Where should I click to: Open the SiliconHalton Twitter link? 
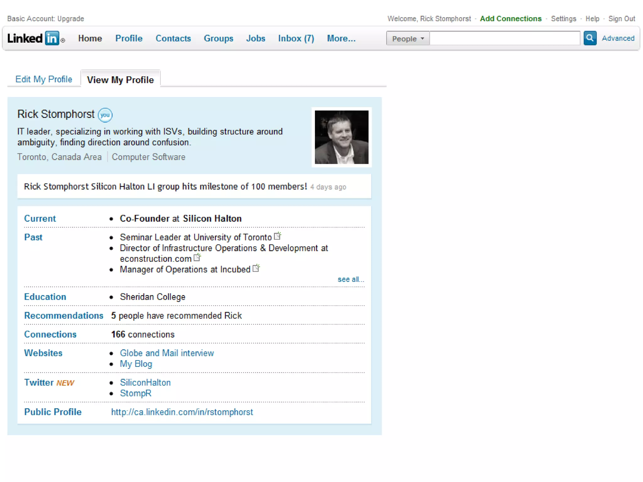(145, 383)
